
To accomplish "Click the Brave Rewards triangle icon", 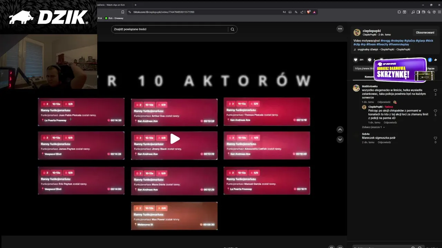I will 314,12.
